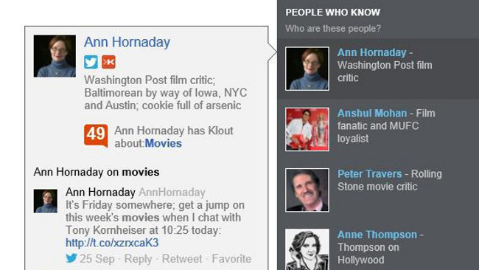Click 'Who are these people?' link

(x=333, y=29)
